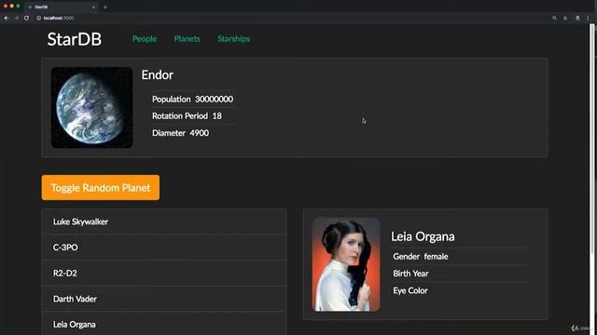Image resolution: width=597 pixels, height=335 pixels.
Task: Open the Planets section
Action: pyautogui.click(x=187, y=39)
